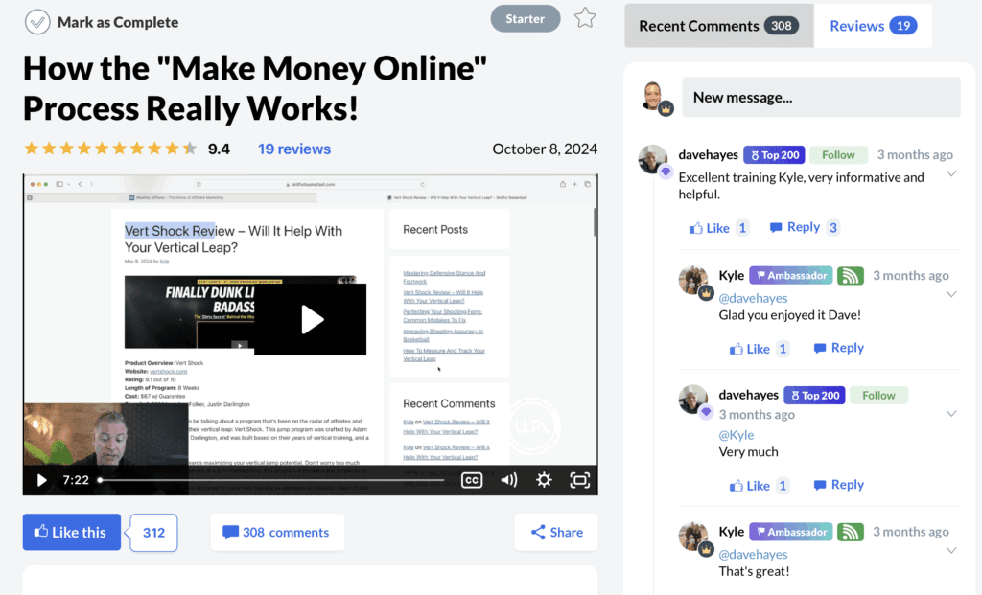This screenshot has width=982, height=595.
Task: Enter fullscreen video mode
Action: tap(580, 480)
